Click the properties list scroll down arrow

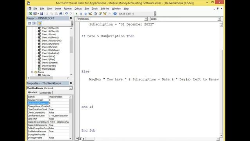click(x=70, y=138)
